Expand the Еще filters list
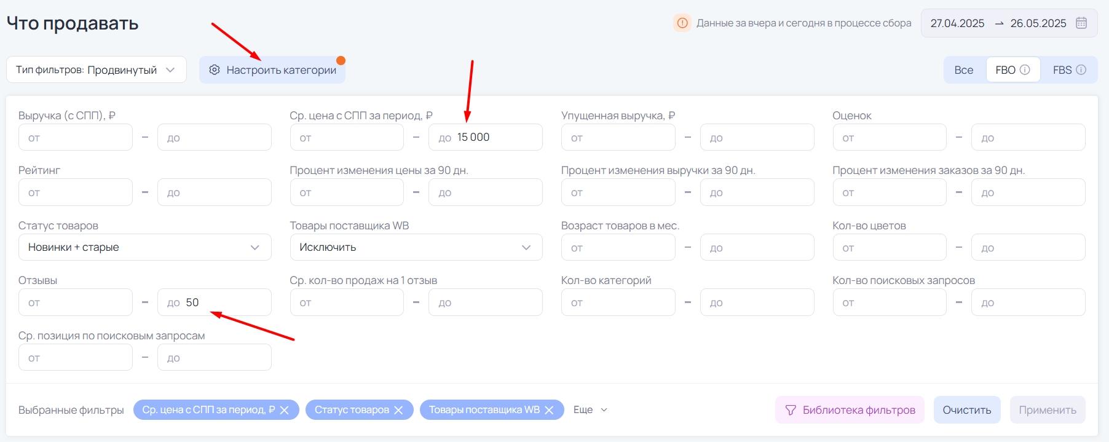1109x442 pixels. click(x=590, y=410)
